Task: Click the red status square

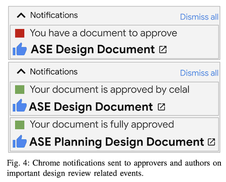Action: [x=20, y=33]
